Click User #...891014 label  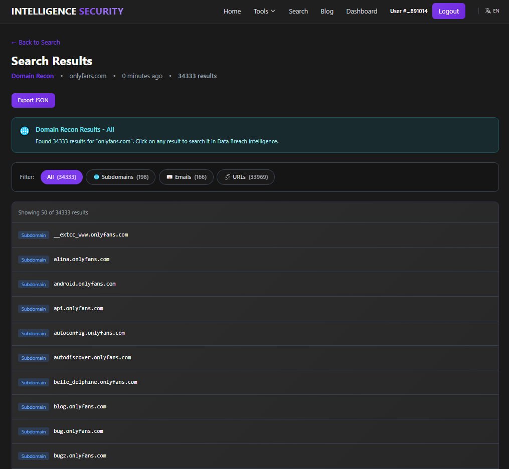(x=409, y=11)
